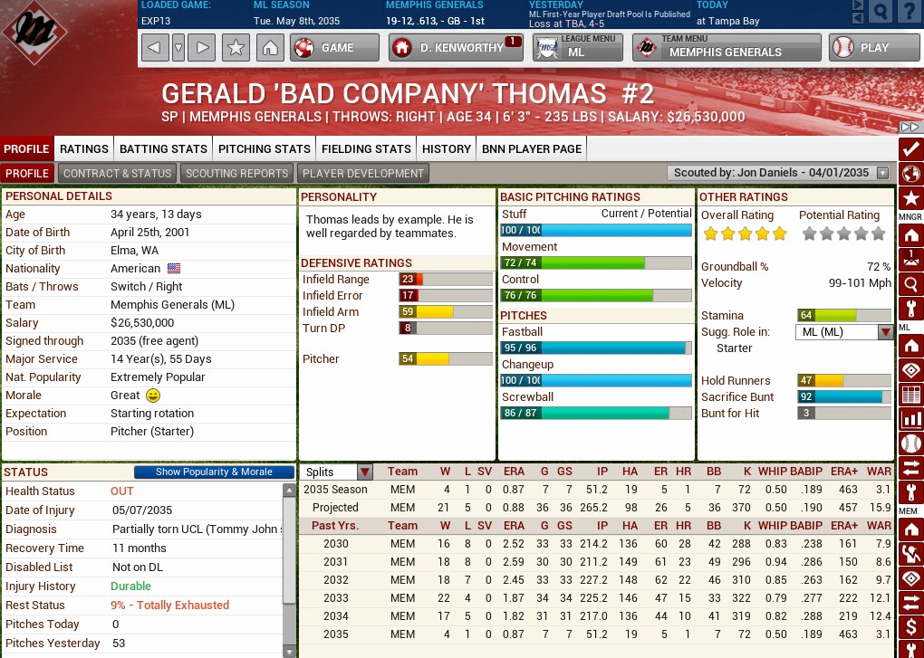Open the help question mark icon
This screenshot has width=924, height=658.
coord(909,12)
